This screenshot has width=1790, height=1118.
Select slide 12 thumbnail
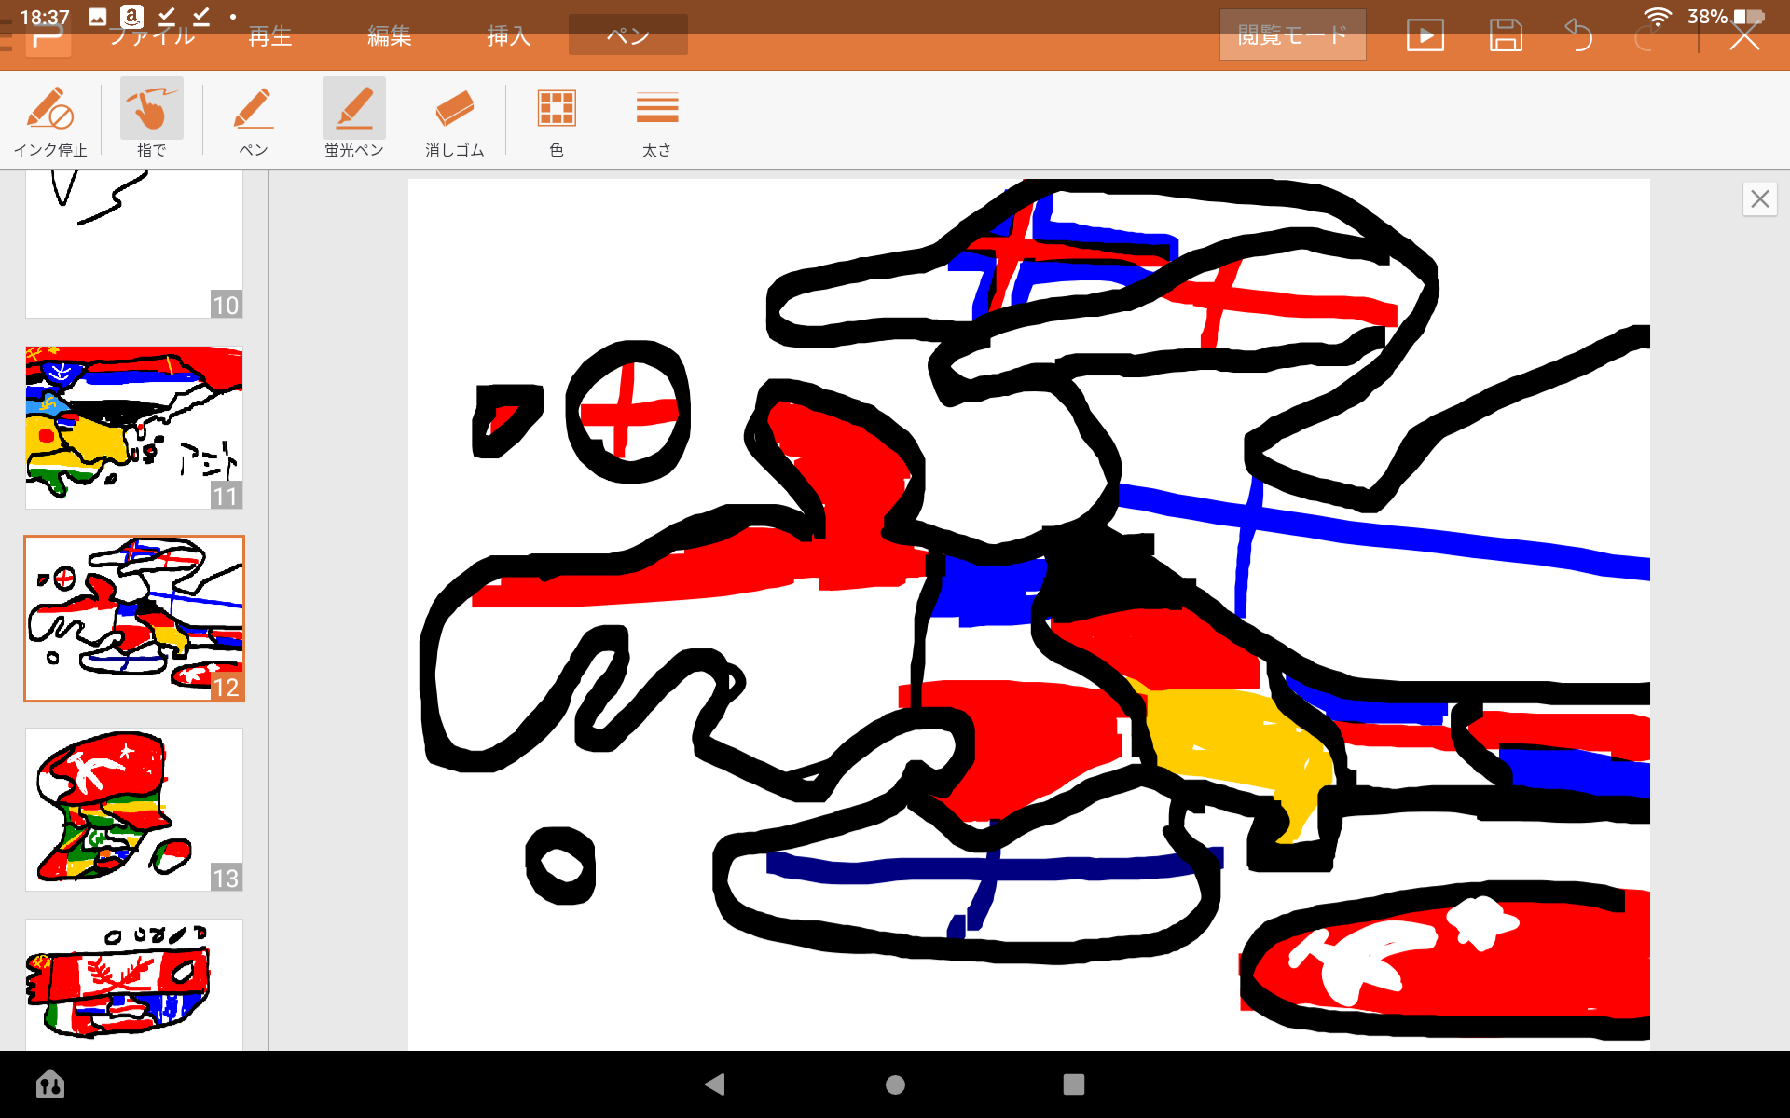coord(134,619)
